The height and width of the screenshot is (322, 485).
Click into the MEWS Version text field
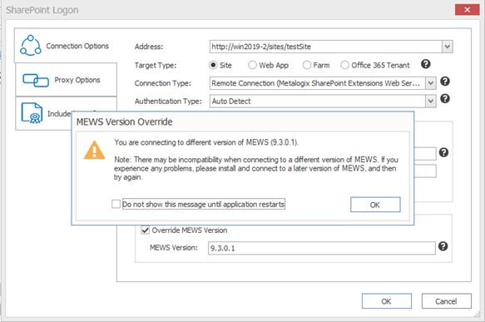pyautogui.click(x=322, y=248)
